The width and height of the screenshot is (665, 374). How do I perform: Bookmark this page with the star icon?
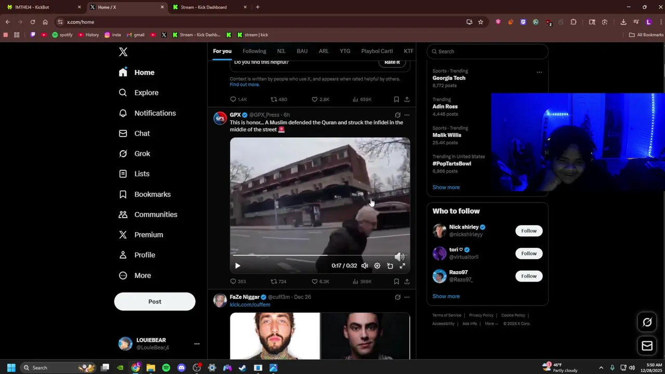(x=481, y=22)
